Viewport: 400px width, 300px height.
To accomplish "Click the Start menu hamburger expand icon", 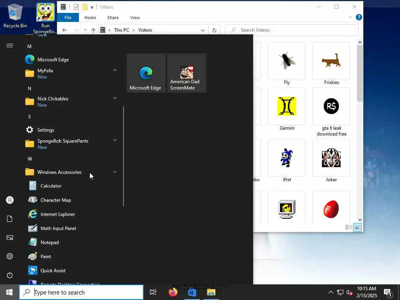I will [10, 46].
